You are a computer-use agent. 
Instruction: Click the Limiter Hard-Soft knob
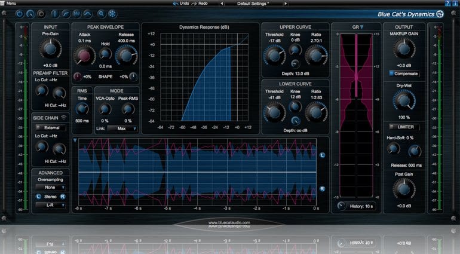tap(394, 149)
